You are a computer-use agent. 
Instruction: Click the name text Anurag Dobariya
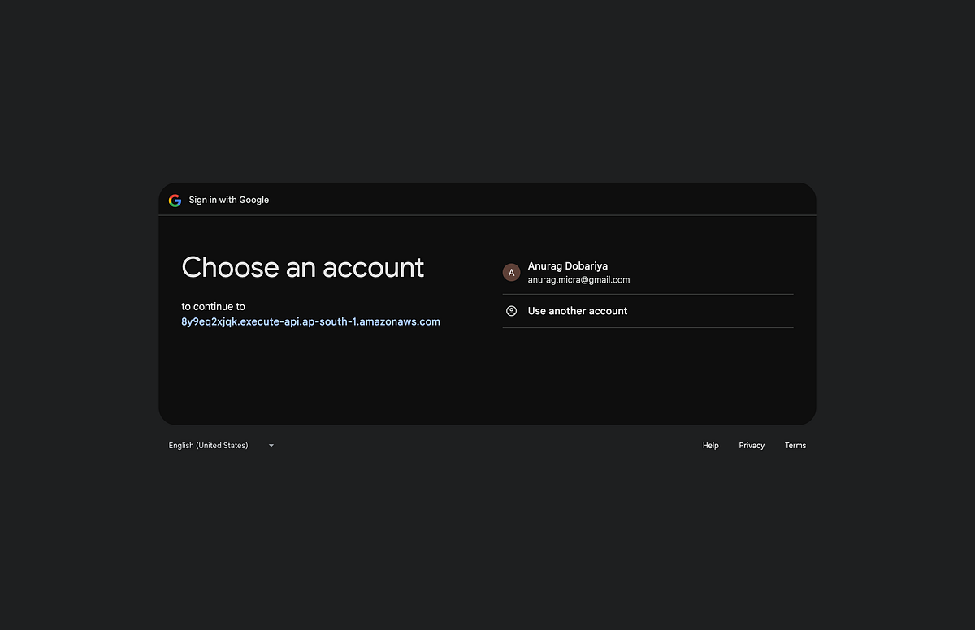click(x=567, y=265)
